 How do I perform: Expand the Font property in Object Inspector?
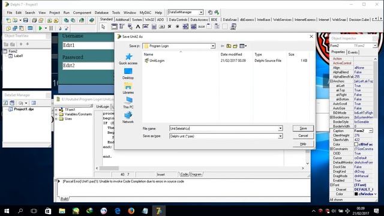click(x=331, y=185)
